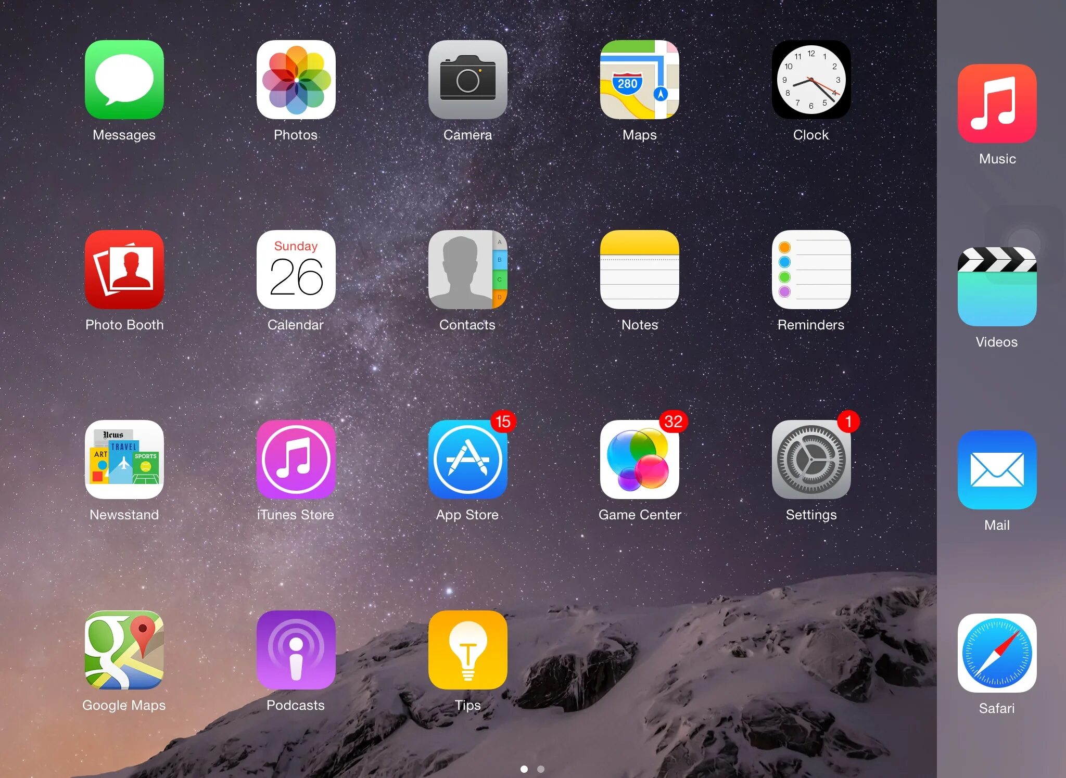Launch Game Center

click(639, 460)
